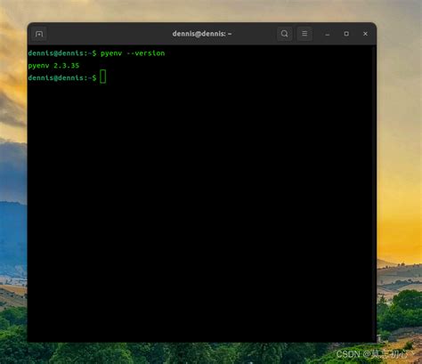The width and height of the screenshot is (422, 364).
Task: Click the cloudy sky above the terminal
Action: pyautogui.click(x=207, y=11)
